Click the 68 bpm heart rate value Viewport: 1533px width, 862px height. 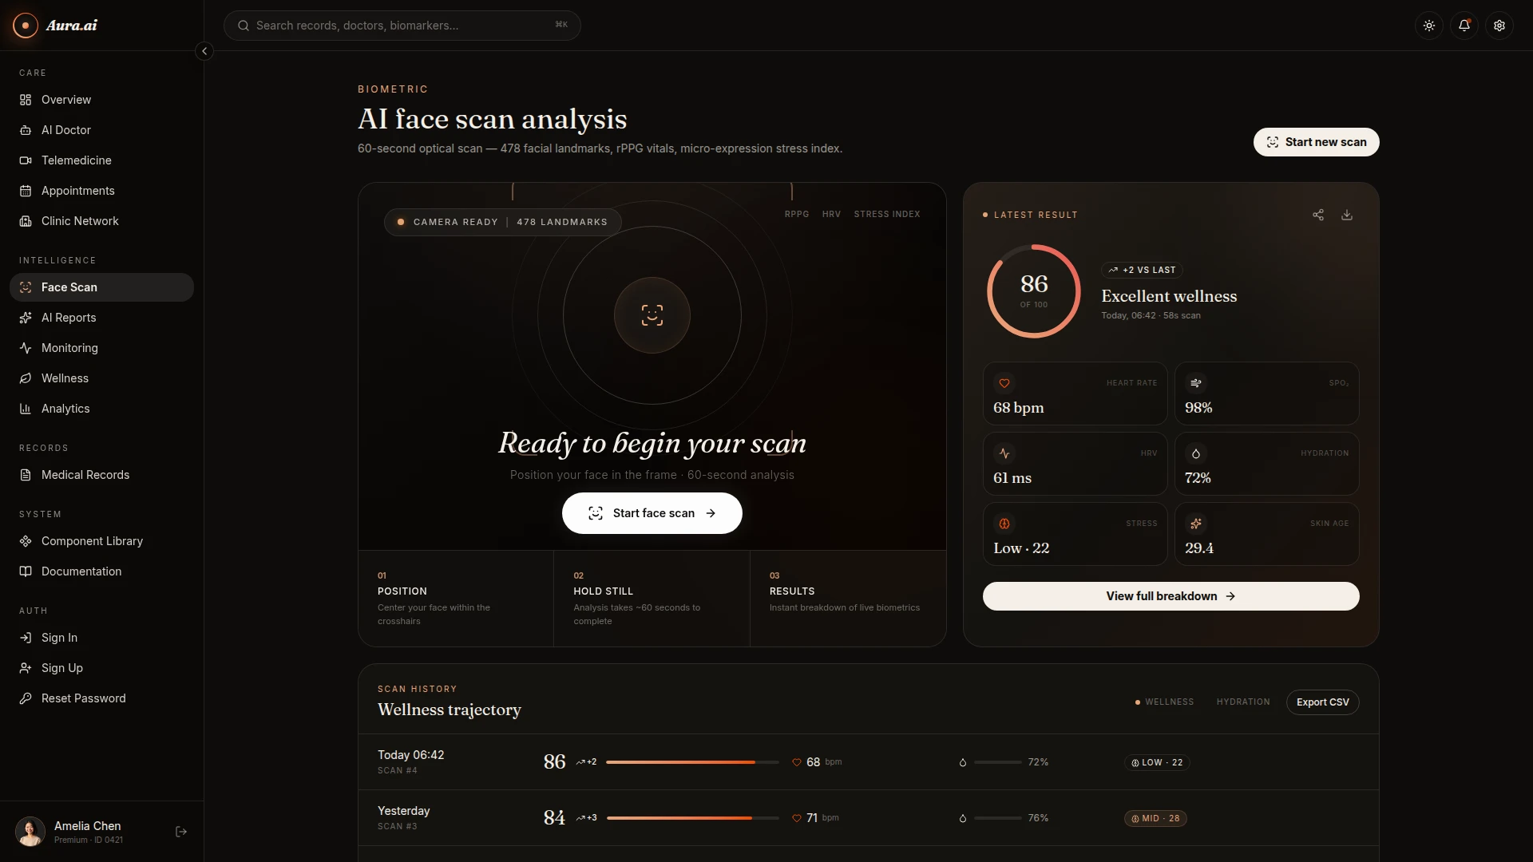click(1018, 408)
